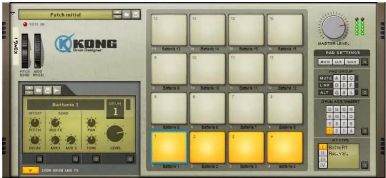Save drum patch with drum panel floppy icon

47,90
